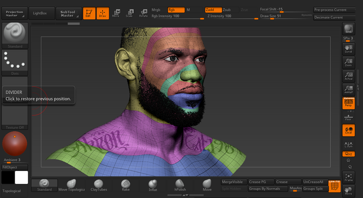This screenshot has height=198, width=363.
Task: Toggle Edit mode off
Action: pyautogui.click(x=89, y=13)
